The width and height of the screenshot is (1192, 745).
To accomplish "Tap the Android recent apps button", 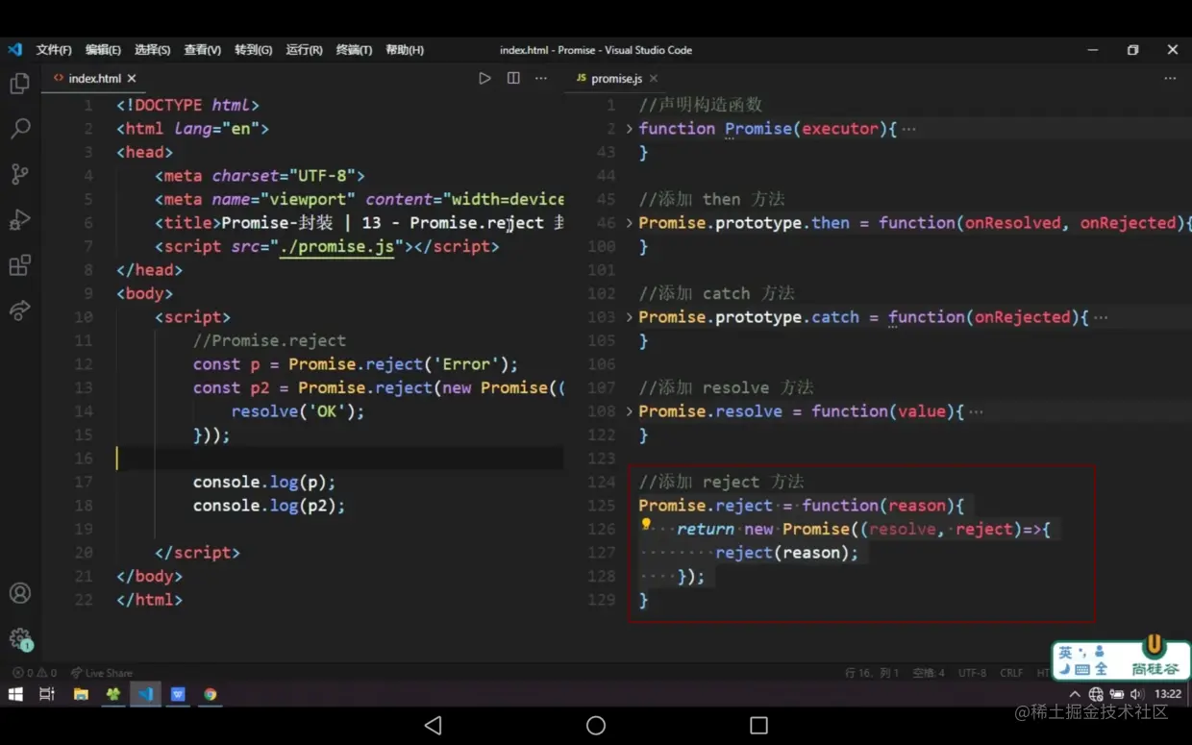I will [758, 725].
